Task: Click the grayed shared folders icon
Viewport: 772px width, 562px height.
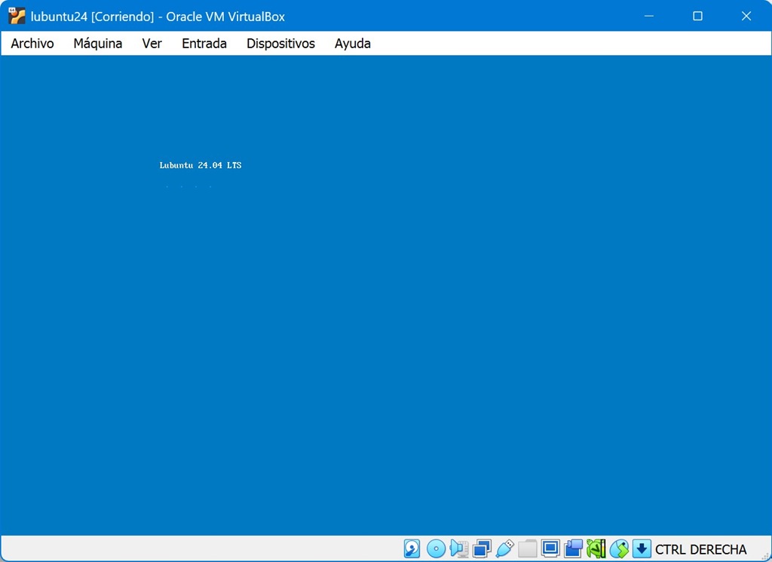Action: tap(528, 549)
